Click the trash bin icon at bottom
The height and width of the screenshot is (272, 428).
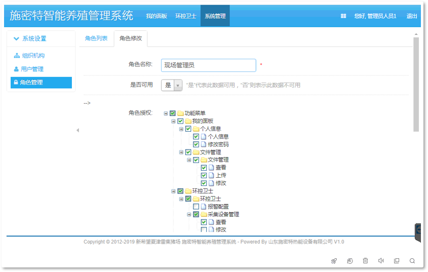[x=365, y=261]
